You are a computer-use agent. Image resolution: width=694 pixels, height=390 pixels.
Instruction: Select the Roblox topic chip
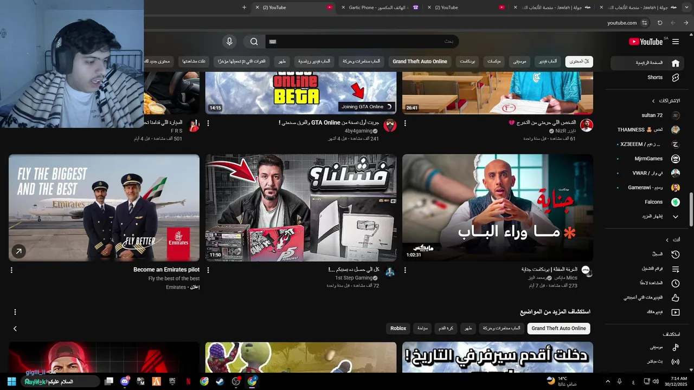click(398, 328)
